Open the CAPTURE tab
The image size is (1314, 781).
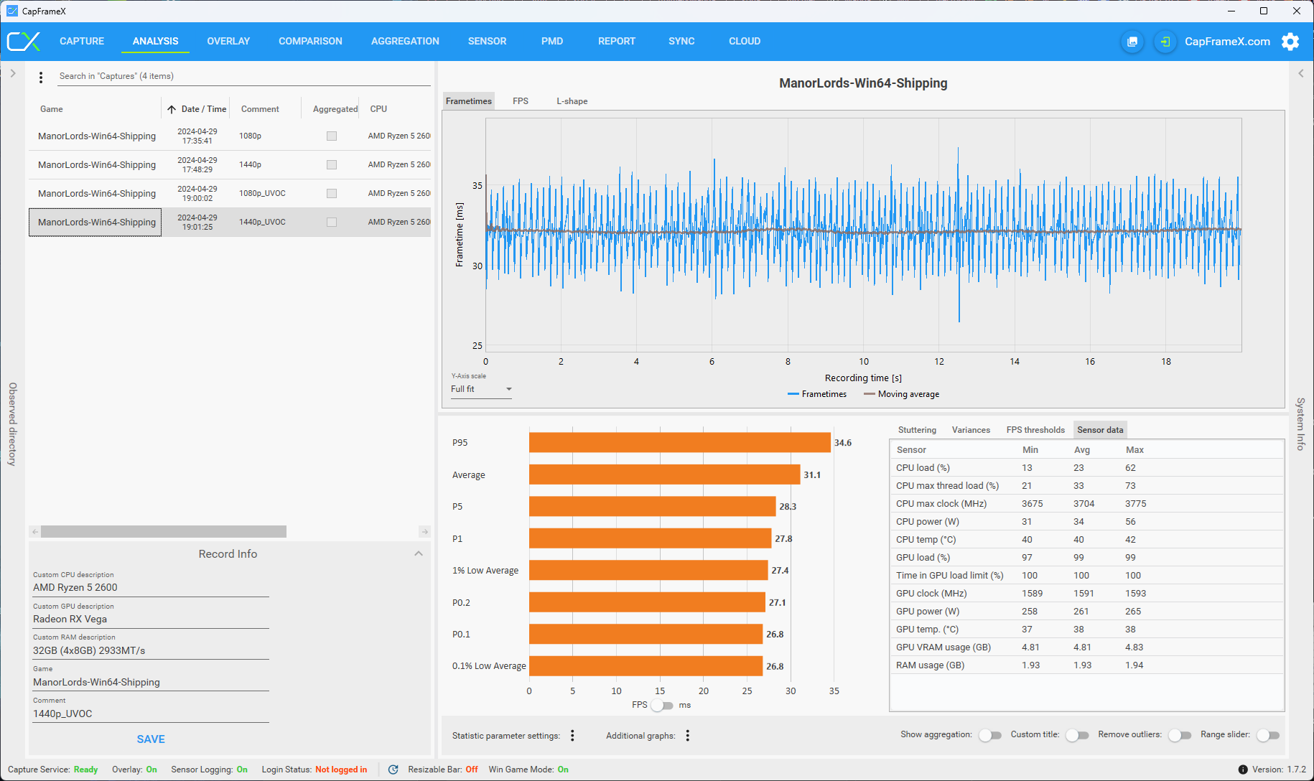click(82, 42)
